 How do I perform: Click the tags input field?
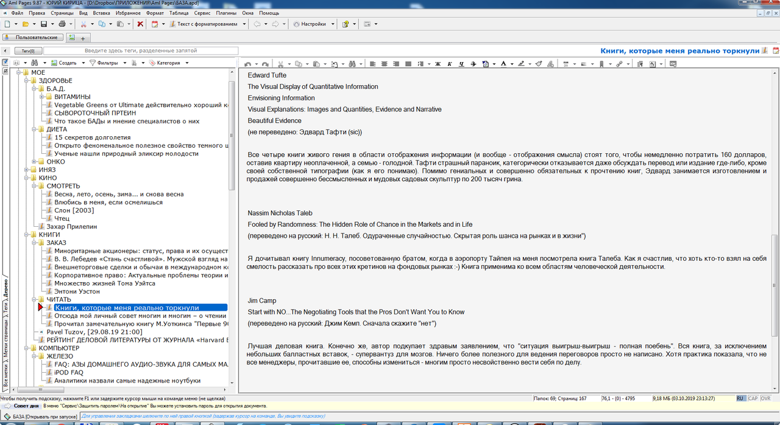pos(141,51)
